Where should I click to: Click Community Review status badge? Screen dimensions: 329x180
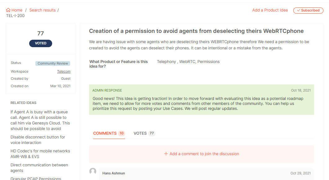click(53, 63)
